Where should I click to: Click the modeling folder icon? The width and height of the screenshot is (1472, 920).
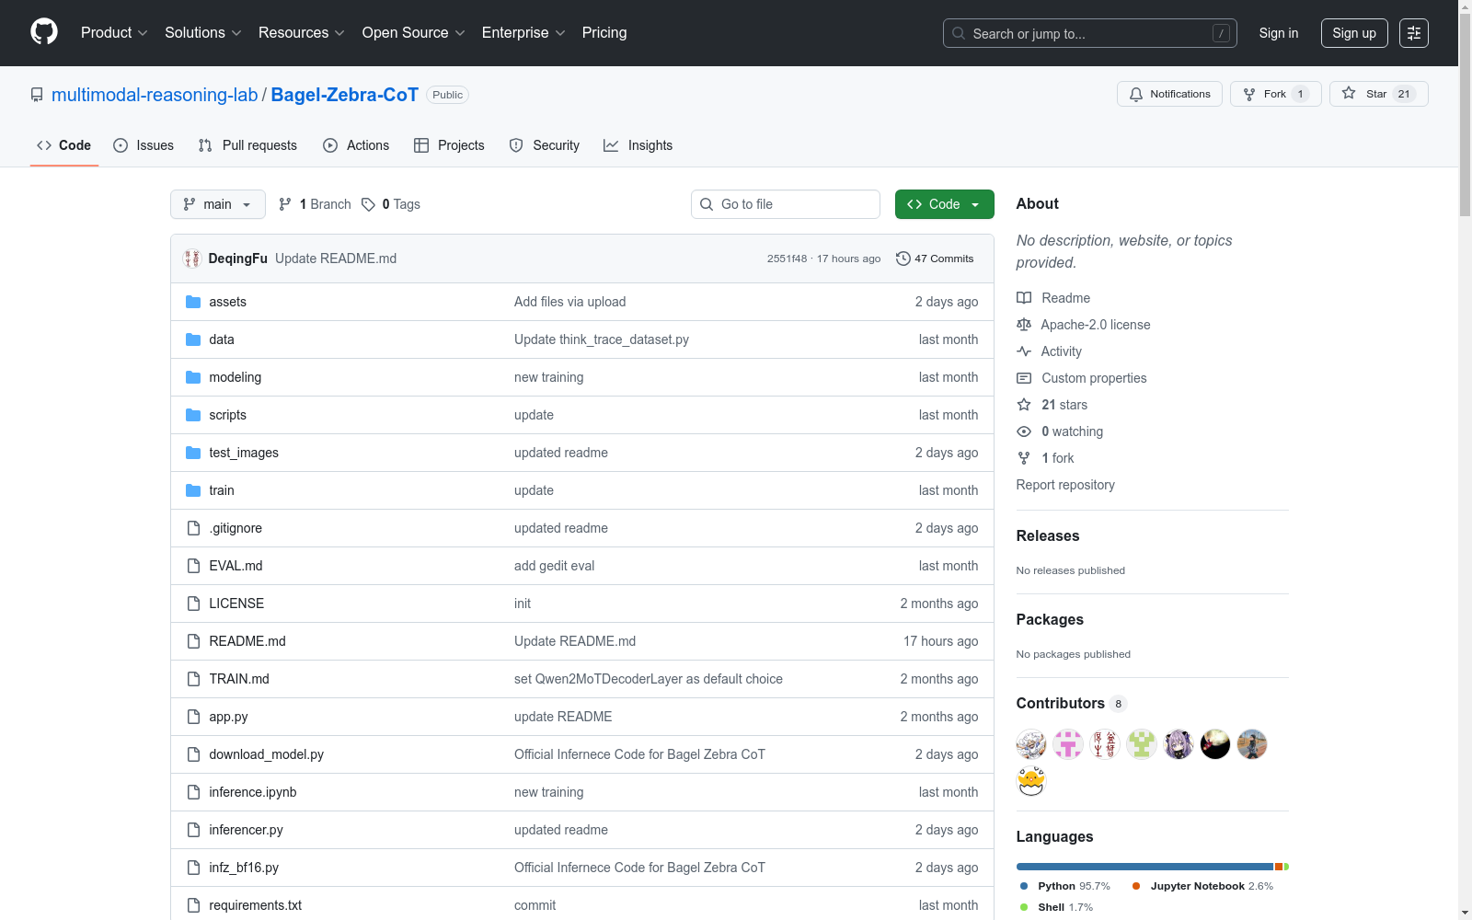point(193,377)
